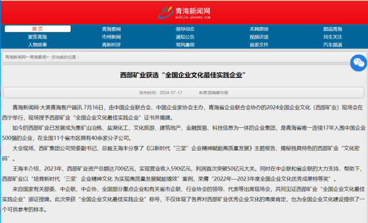
Task: Open 视频访谈 navigation link
Action: pos(259,37)
